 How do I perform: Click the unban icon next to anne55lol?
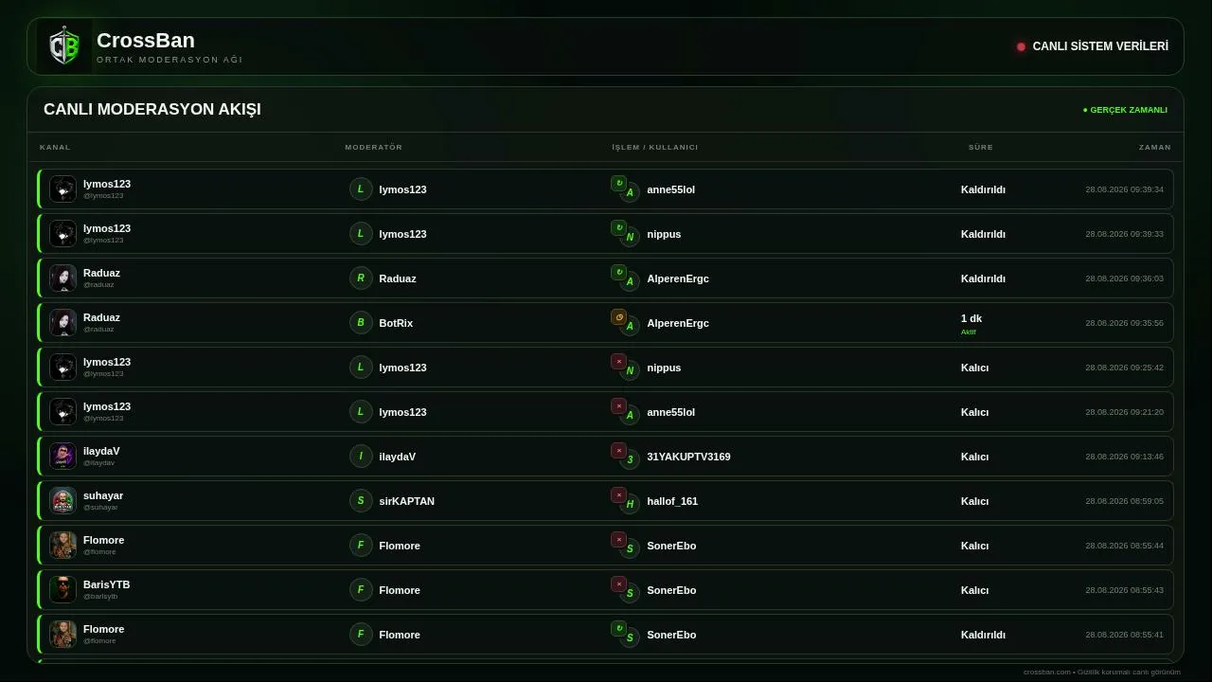[x=618, y=183]
